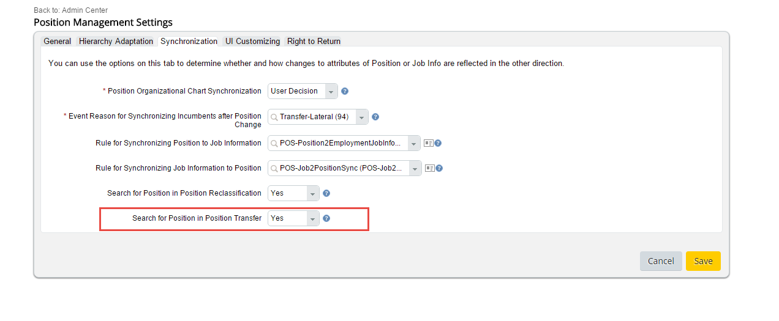This screenshot has width=779, height=321.
Task: Open rule details icon for Job Information to Position
Action: tap(430, 168)
